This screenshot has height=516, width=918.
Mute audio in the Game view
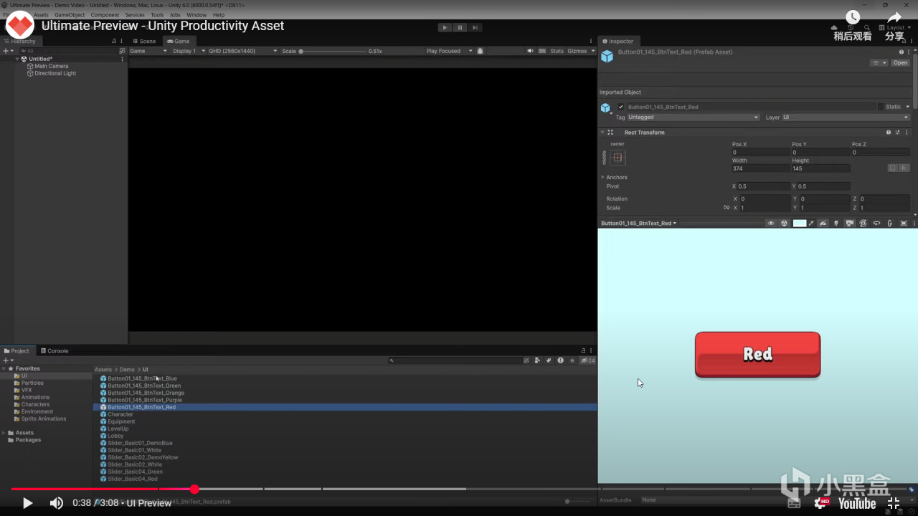(x=530, y=51)
